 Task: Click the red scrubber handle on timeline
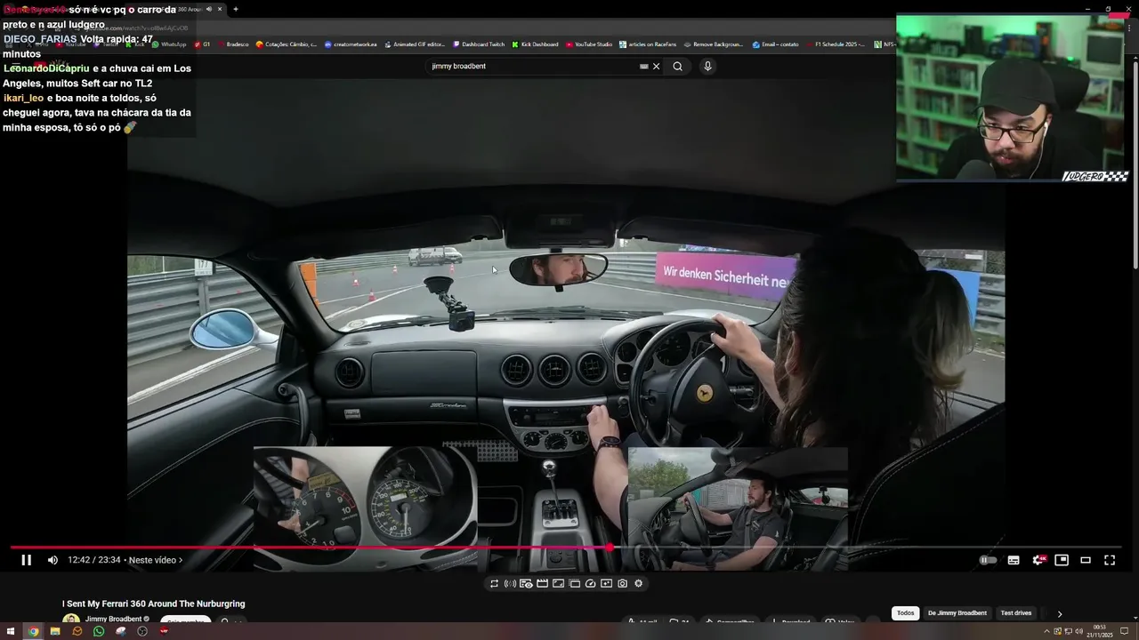pyautogui.click(x=610, y=547)
